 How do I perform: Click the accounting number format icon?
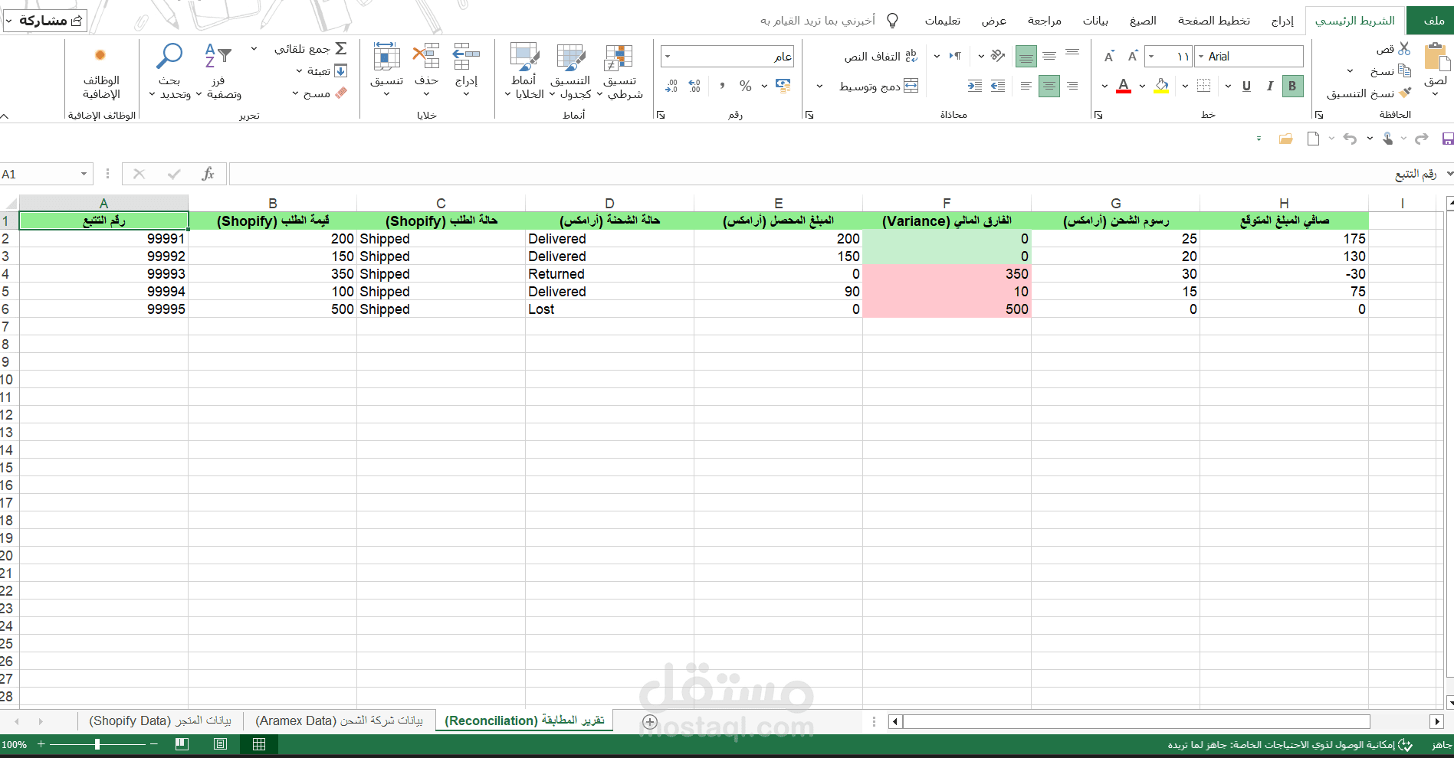[783, 86]
